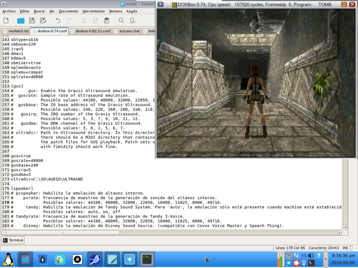Open the Ventana menu

click(x=115, y=11)
